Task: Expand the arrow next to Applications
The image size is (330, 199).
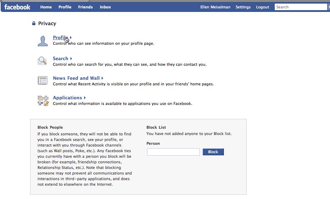Action: tap(85, 98)
